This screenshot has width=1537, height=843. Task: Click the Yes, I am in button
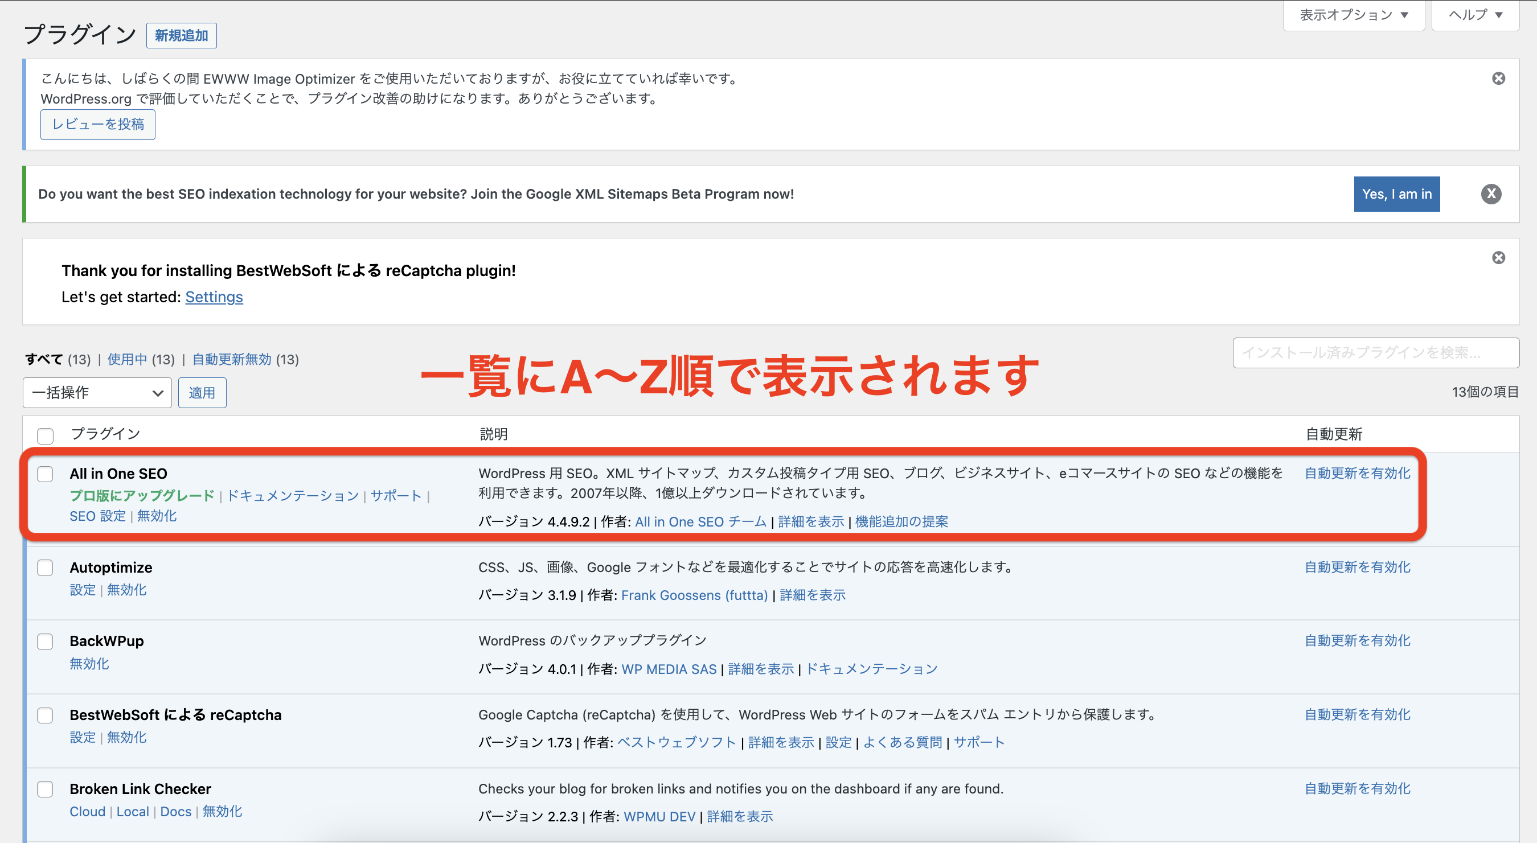[x=1397, y=194]
